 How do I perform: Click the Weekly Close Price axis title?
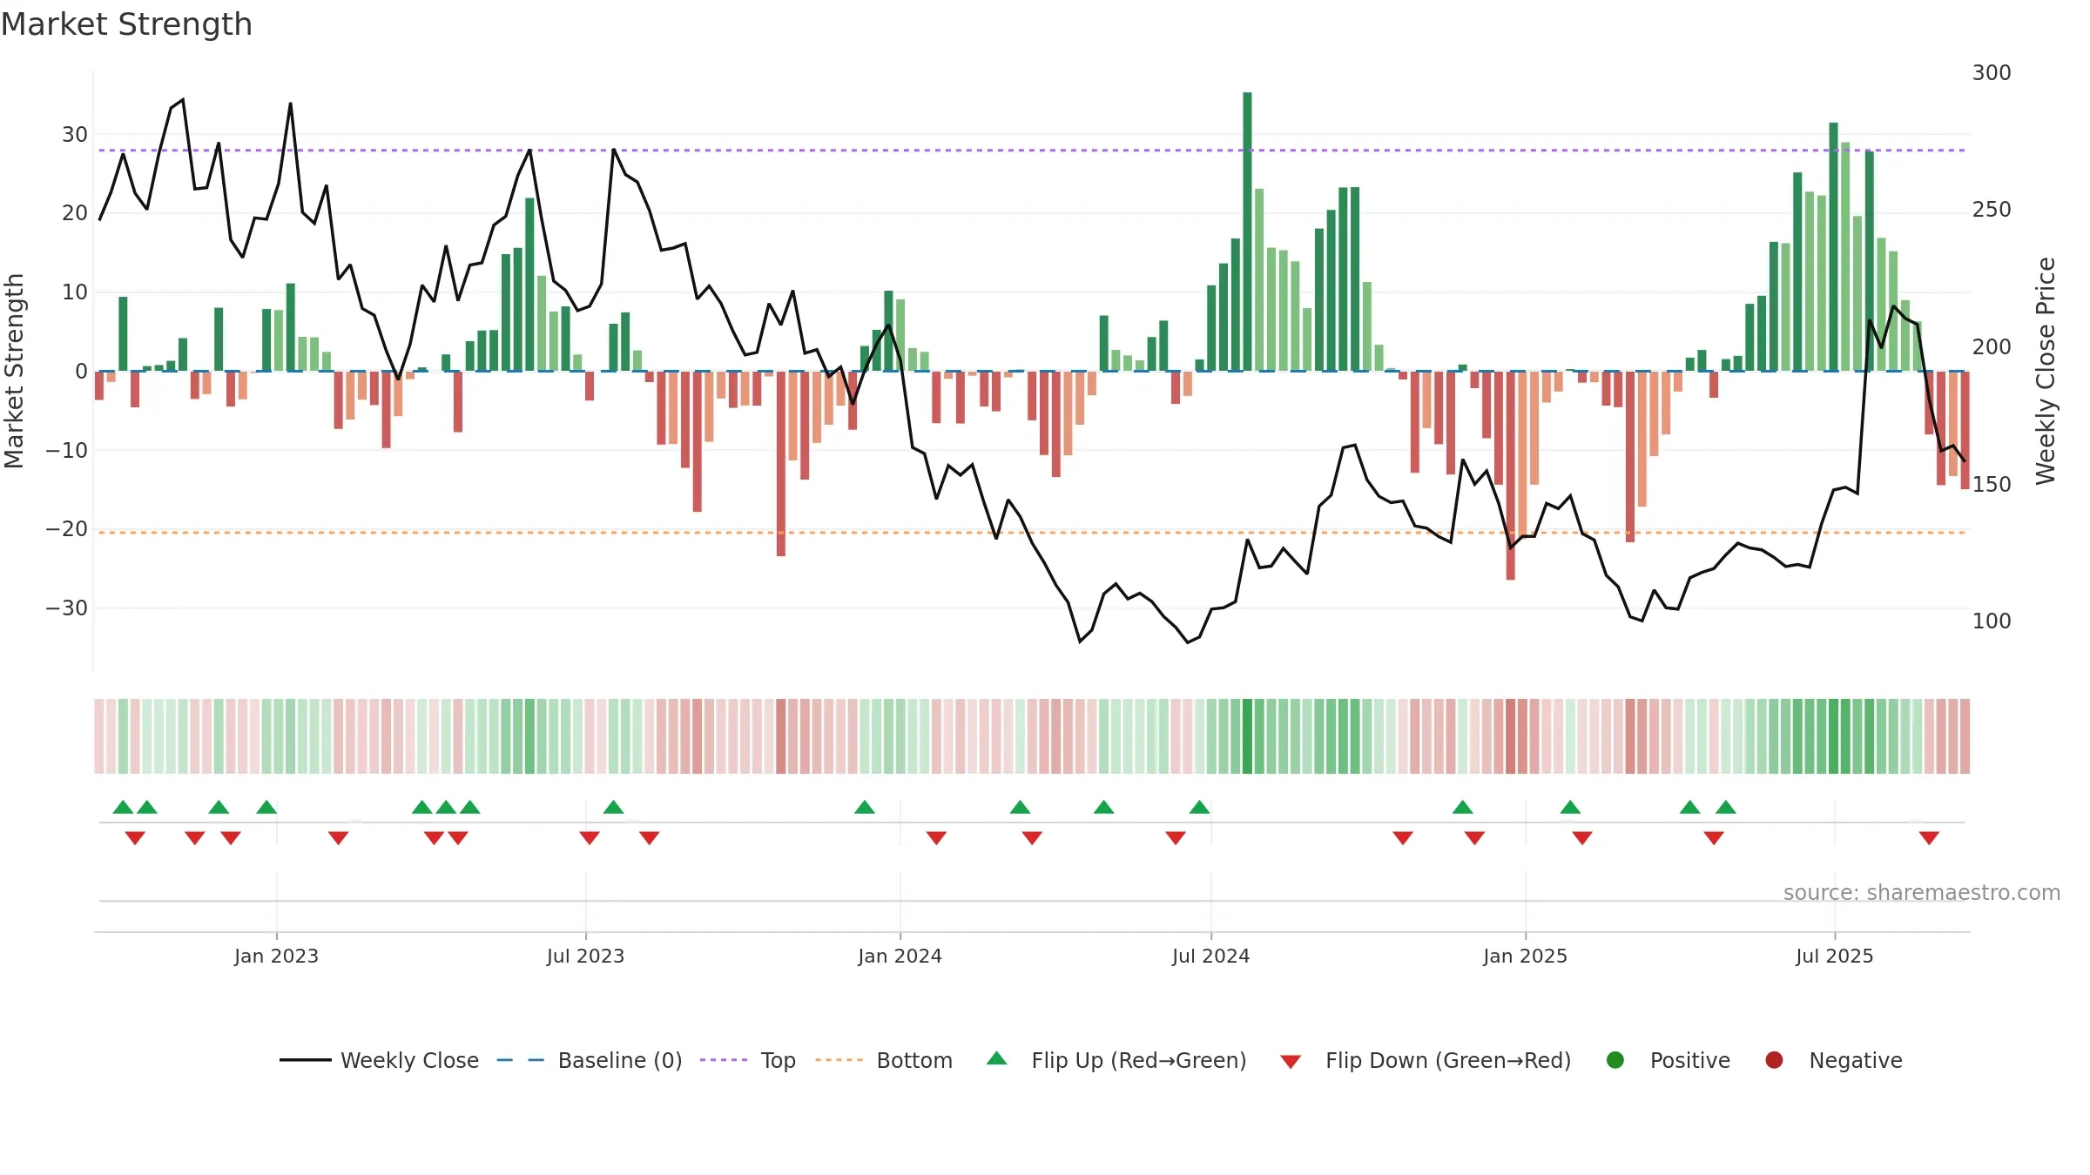[2046, 371]
